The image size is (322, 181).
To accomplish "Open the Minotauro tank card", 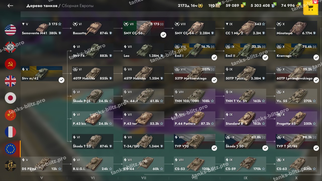I will click(296, 28).
